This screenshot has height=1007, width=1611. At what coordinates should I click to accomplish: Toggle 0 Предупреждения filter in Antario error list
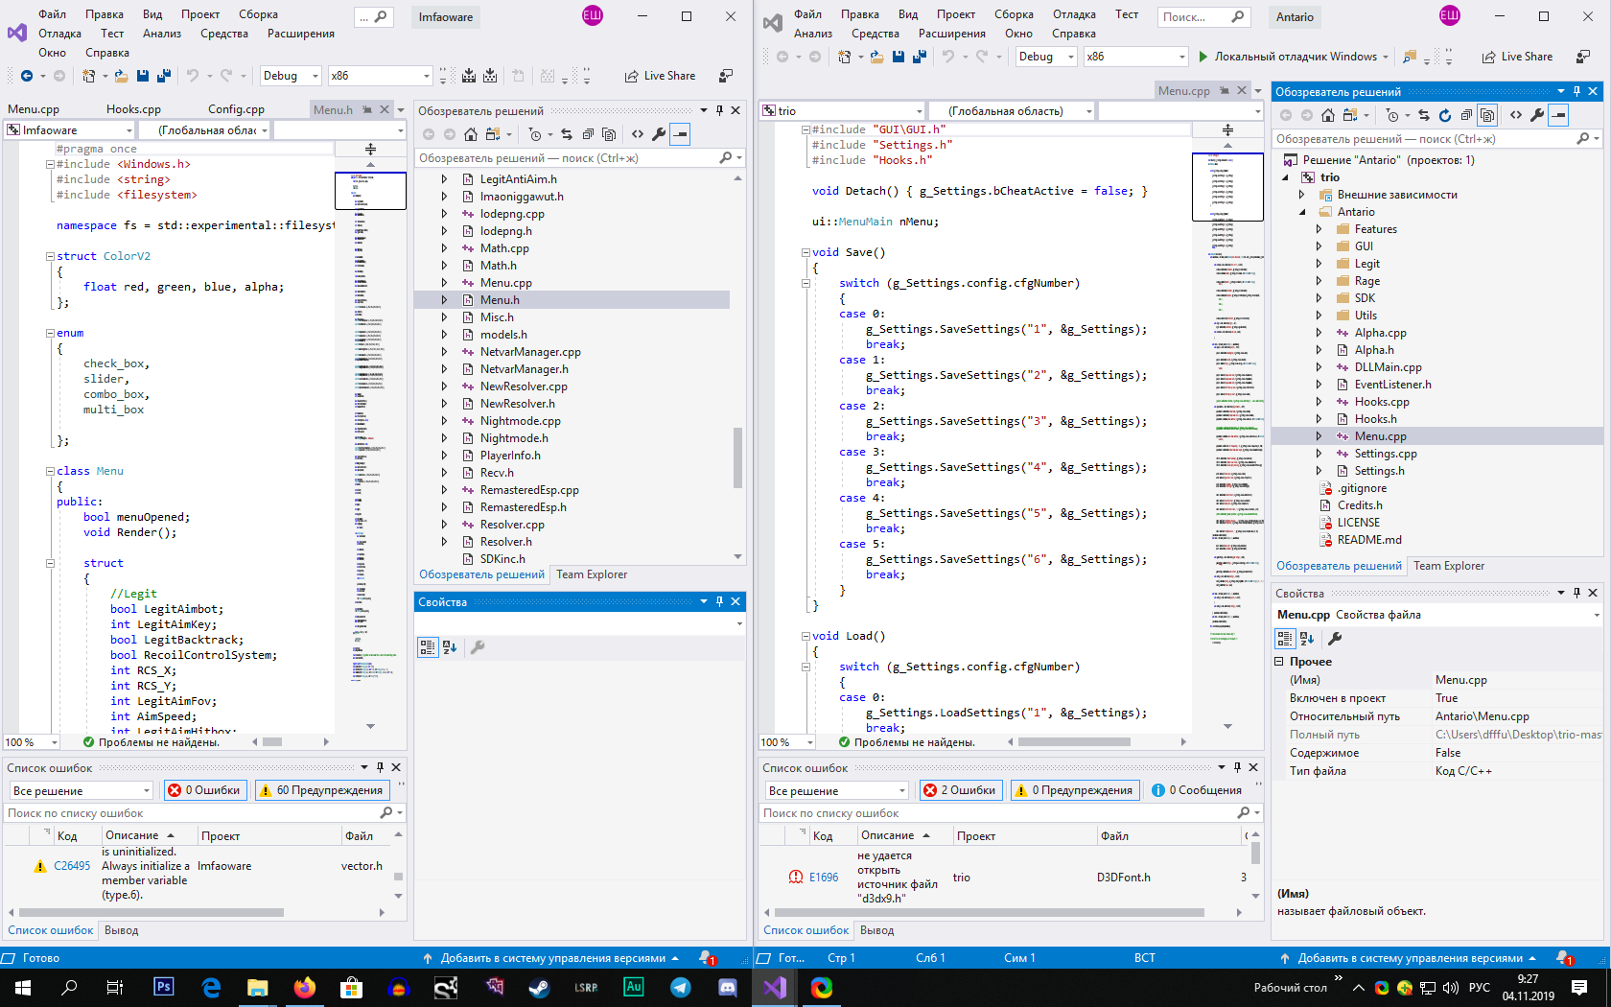(1074, 790)
